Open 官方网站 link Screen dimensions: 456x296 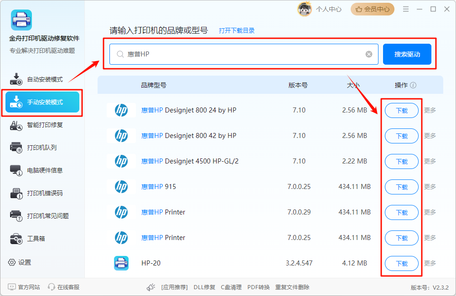pos(24,287)
